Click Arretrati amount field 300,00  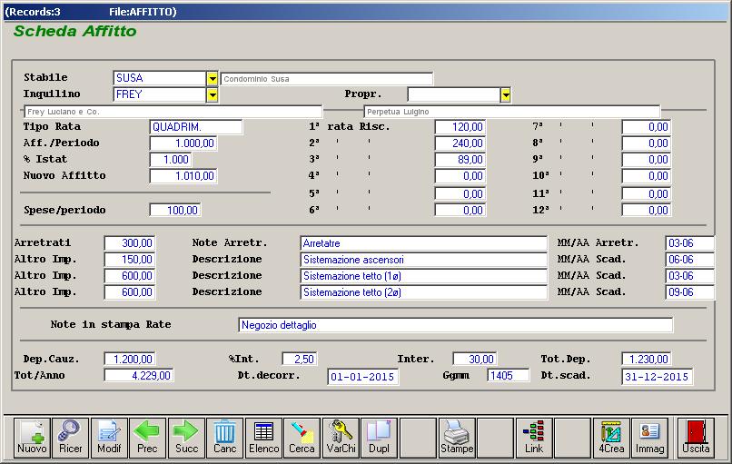130,243
